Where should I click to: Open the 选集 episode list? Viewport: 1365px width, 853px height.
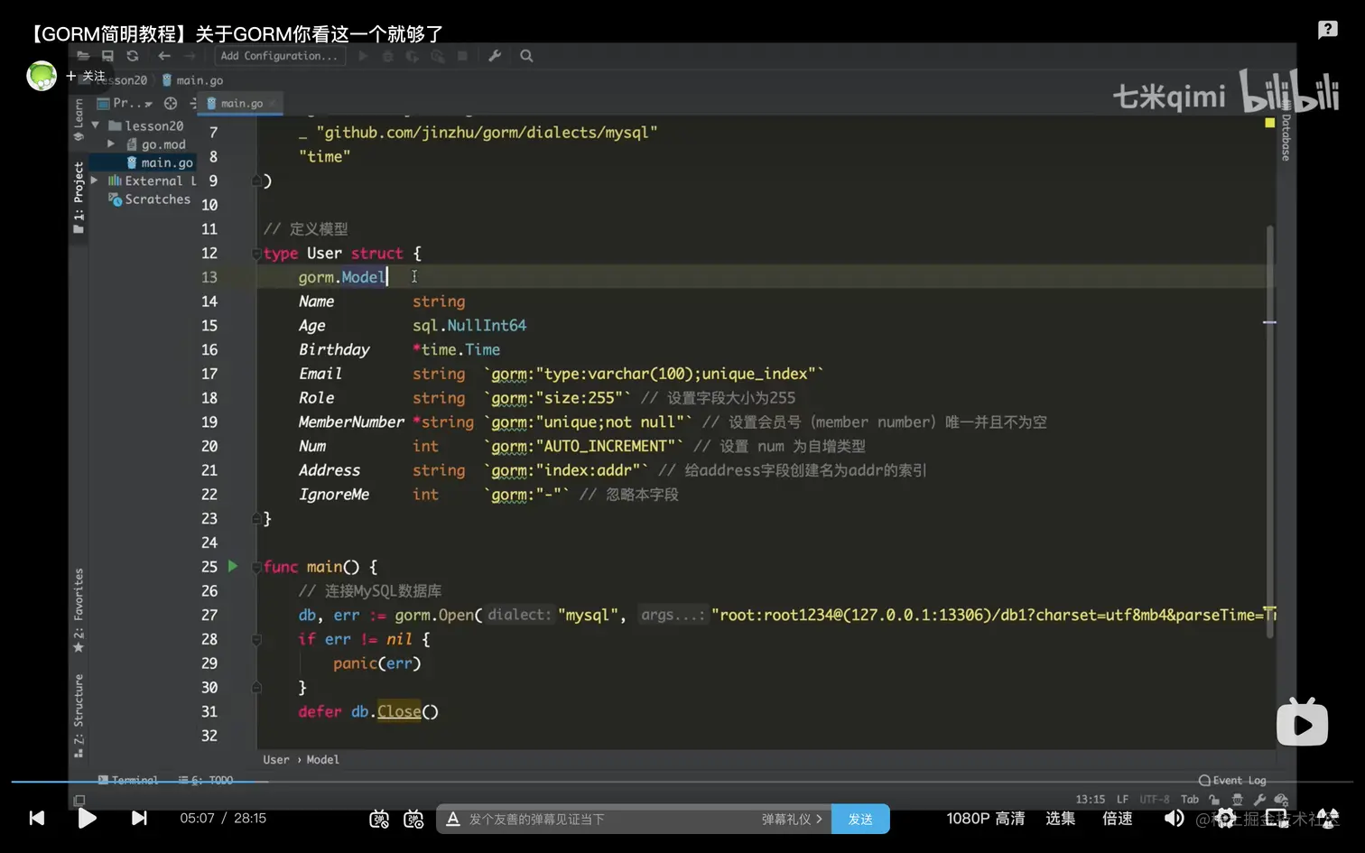point(1061,819)
